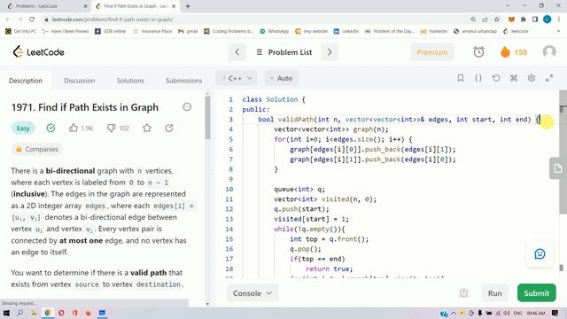Screen dimensions: 567x319
Task: Reset code with the revert icon
Action: tap(496, 78)
